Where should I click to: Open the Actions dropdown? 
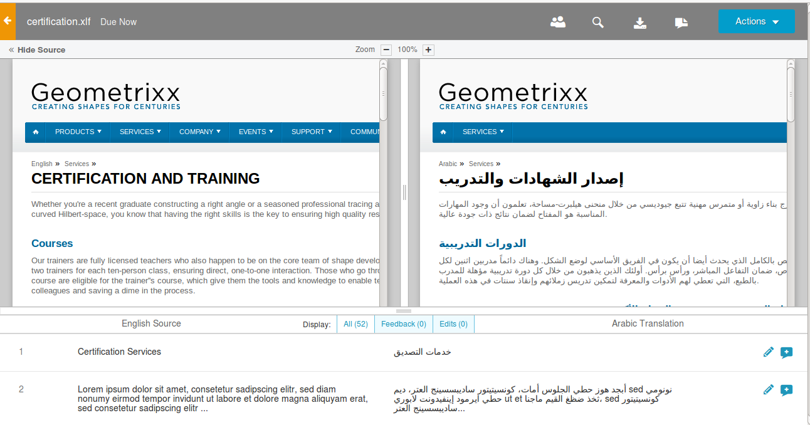coord(756,21)
